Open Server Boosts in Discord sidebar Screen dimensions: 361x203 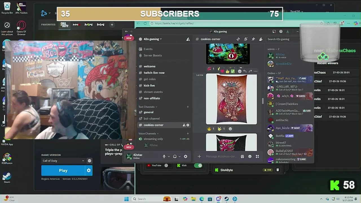(153, 56)
